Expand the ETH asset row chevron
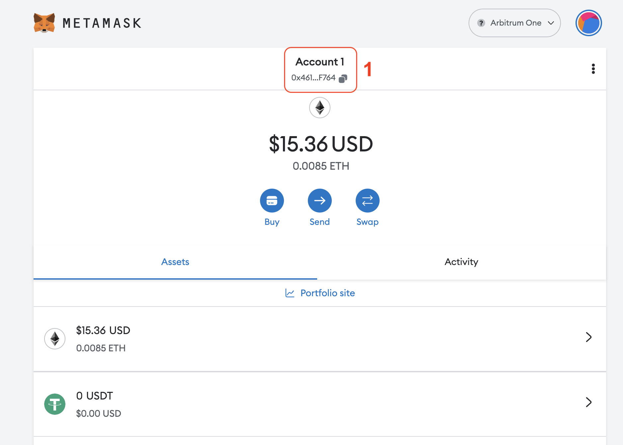 [588, 337]
